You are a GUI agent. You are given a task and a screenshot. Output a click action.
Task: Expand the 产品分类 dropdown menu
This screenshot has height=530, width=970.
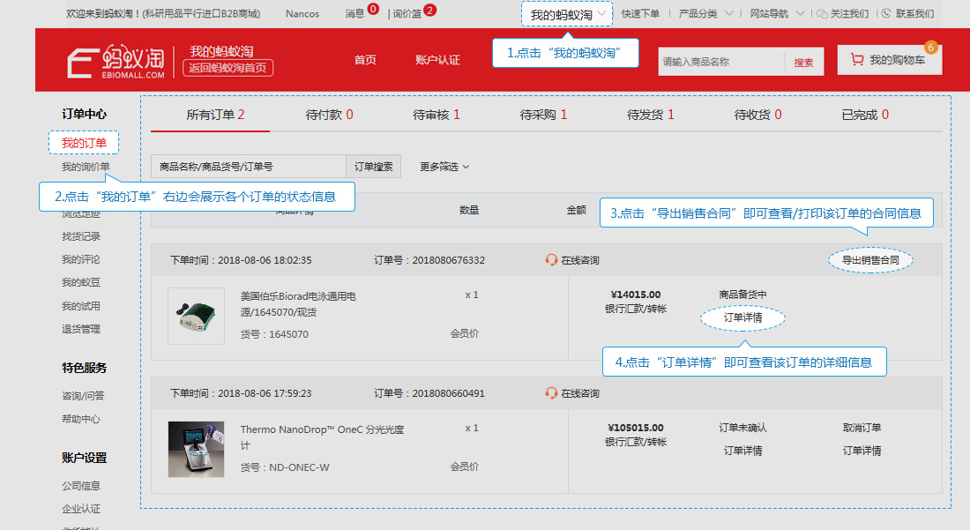[x=705, y=13]
